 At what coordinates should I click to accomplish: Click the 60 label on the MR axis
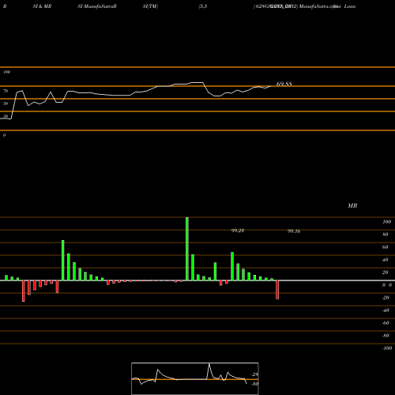(386, 247)
